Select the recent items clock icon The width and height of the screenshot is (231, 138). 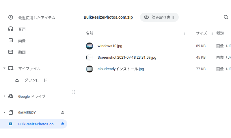tap(11, 17)
